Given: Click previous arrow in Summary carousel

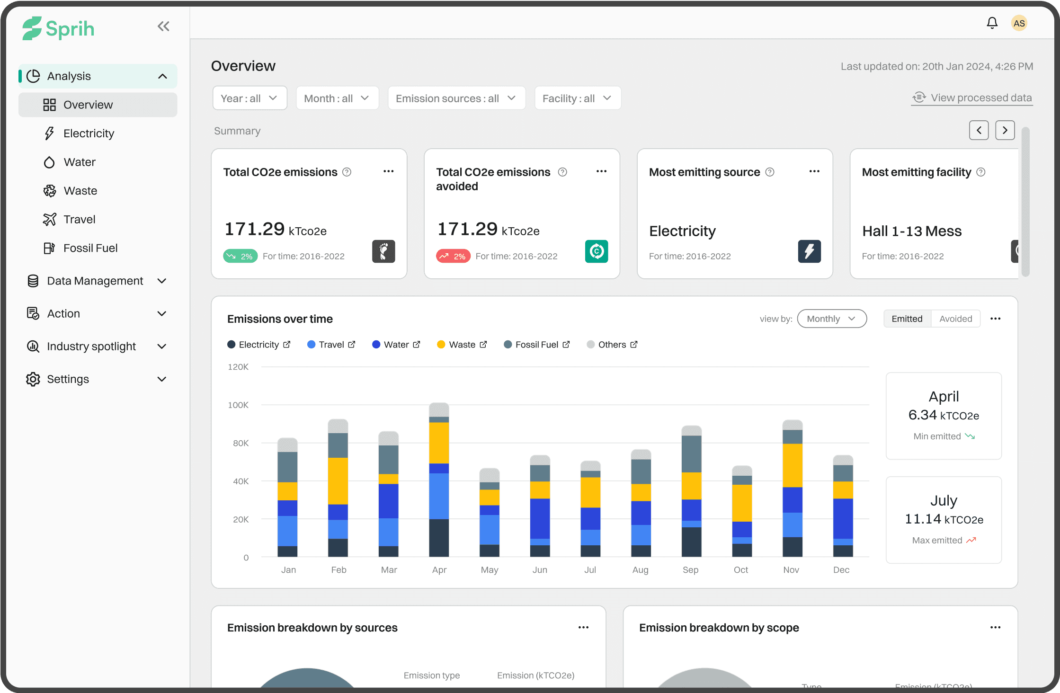Looking at the screenshot, I should coord(979,130).
